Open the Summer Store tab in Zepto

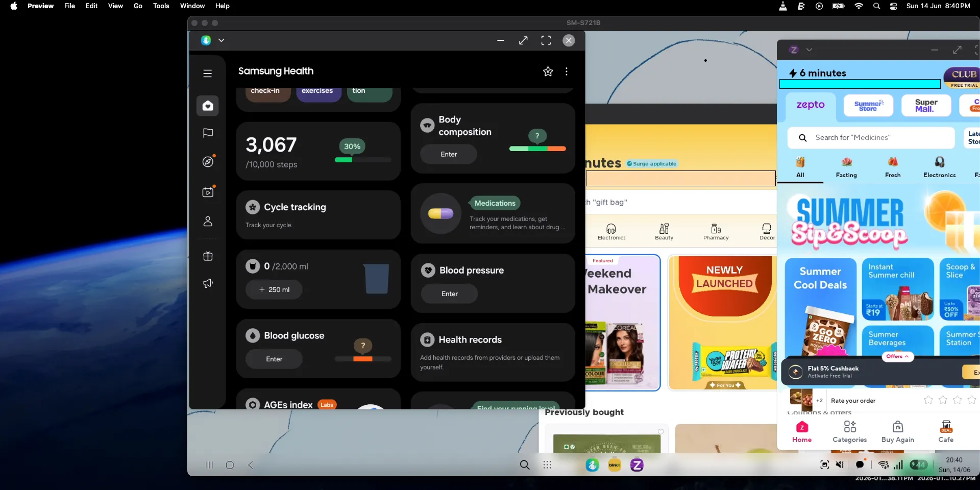[869, 106]
